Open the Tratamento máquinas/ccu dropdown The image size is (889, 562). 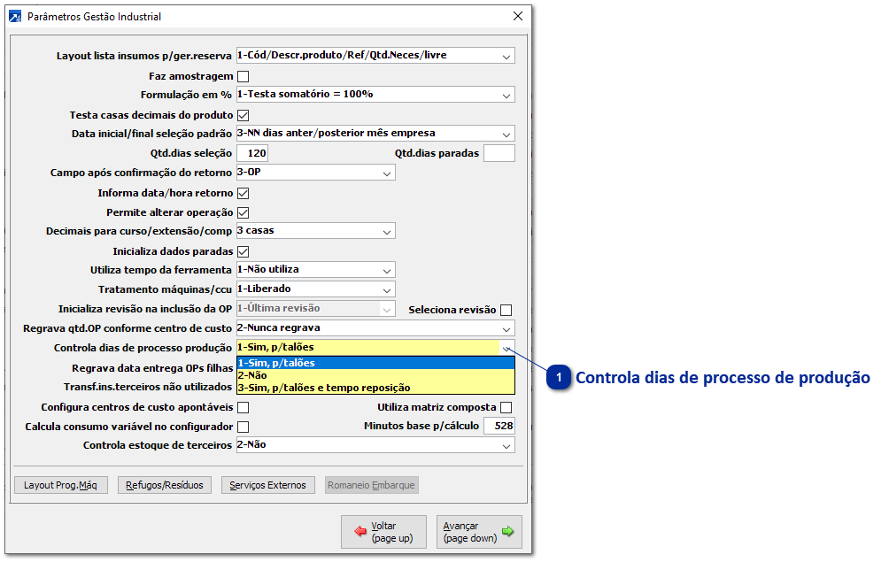[388, 289]
